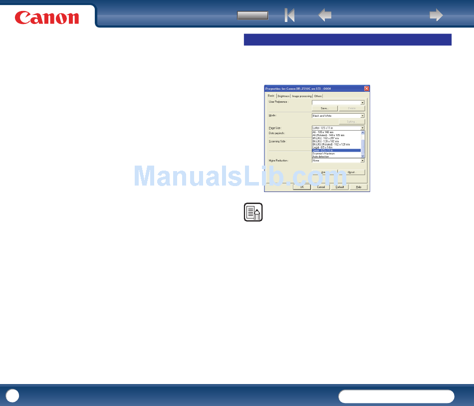Click the 'User Preference:' label

point(278,102)
